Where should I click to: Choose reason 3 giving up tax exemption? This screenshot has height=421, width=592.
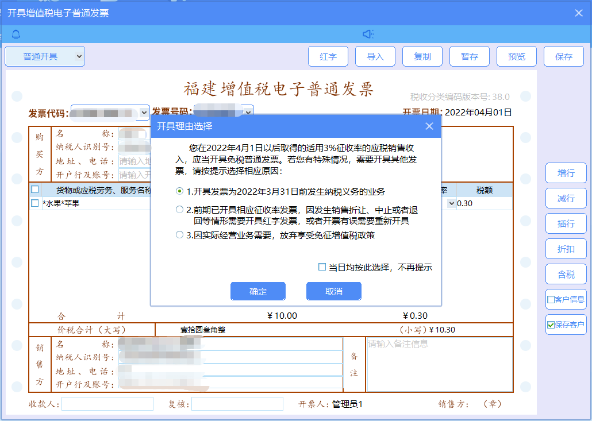click(x=180, y=235)
